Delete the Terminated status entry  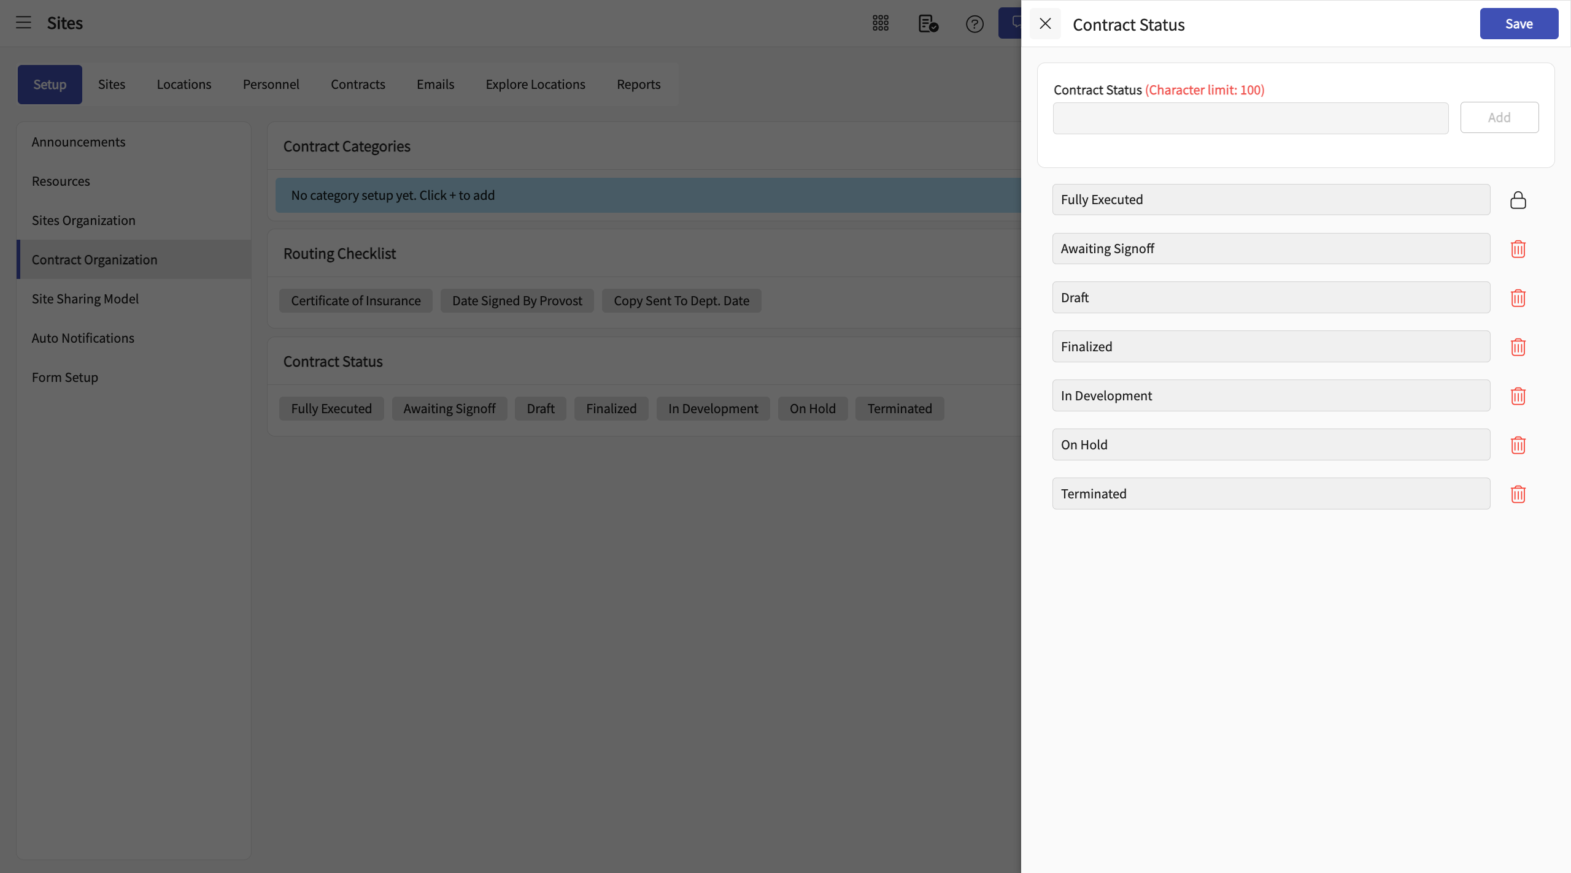tap(1518, 494)
